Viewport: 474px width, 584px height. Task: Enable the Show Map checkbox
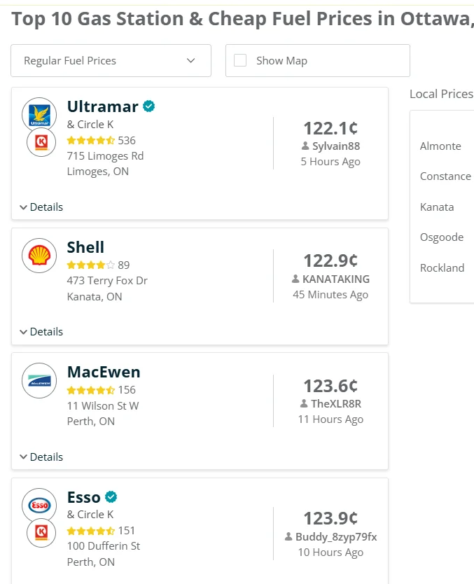tap(240, 60)
